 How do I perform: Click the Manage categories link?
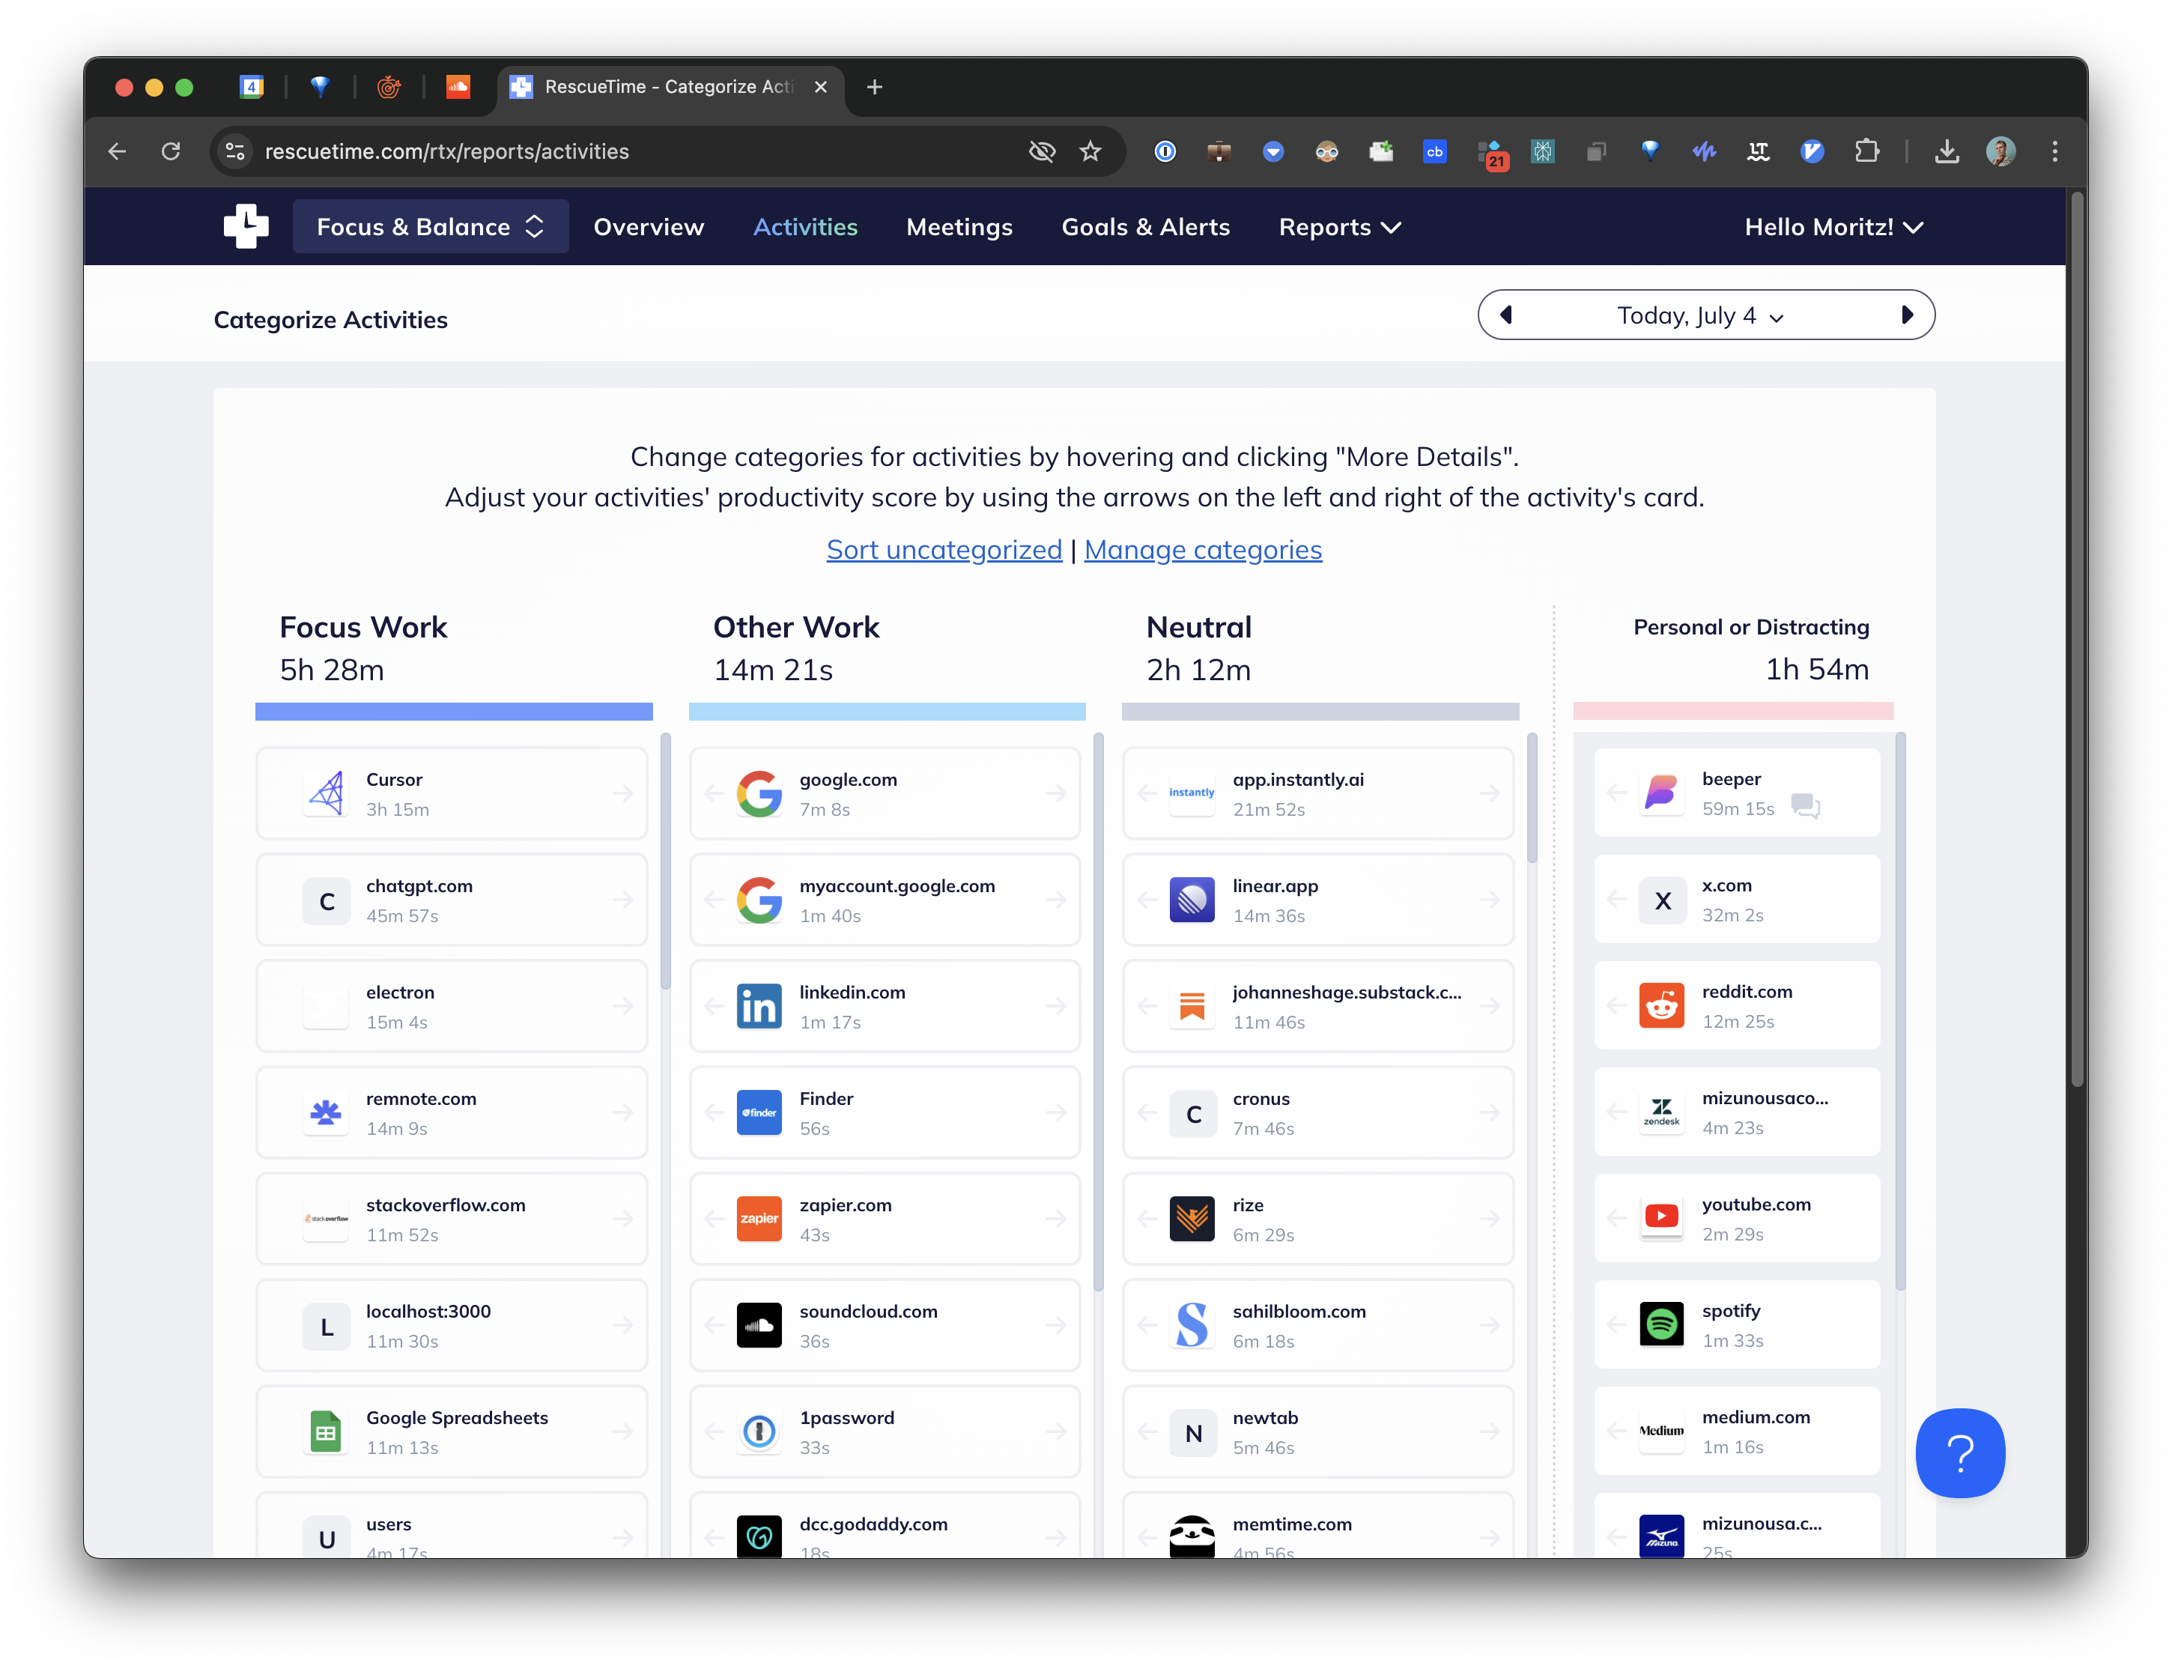click(1203, 549)
